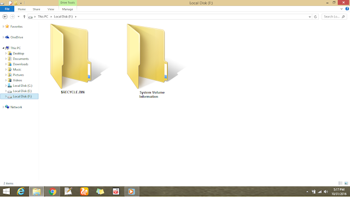Select Local Disk (F:) in navigation pane

[x=20, y=96]
